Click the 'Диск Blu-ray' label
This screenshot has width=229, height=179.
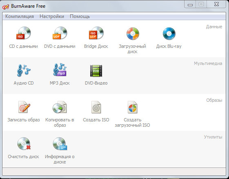[x=169, y=46]
